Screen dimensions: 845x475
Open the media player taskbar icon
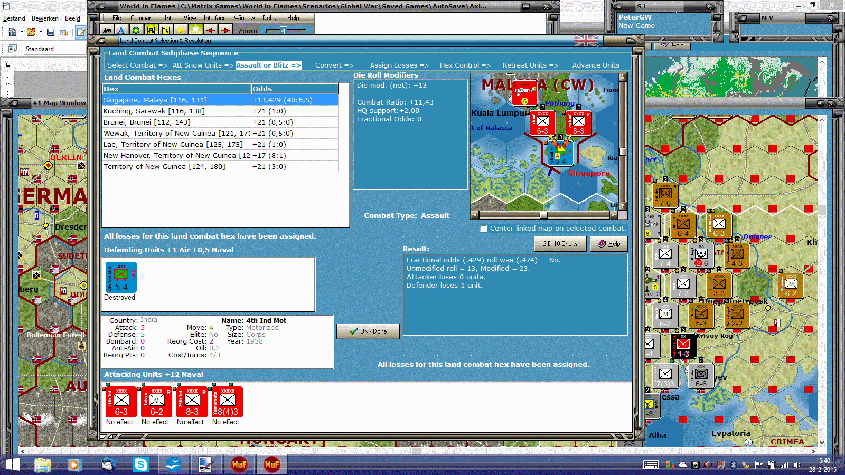point(74,464)
